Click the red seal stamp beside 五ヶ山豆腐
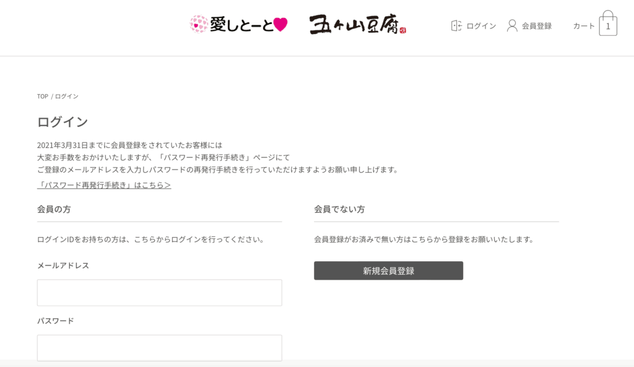 click(402, 30)
